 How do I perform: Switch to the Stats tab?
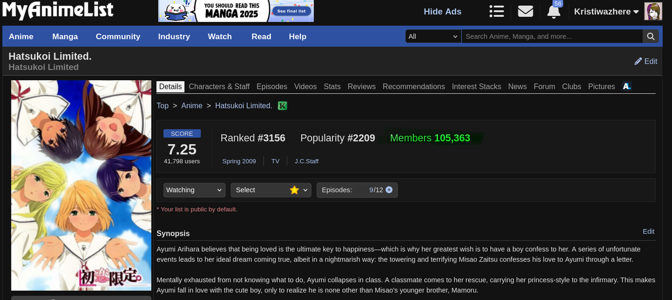[332, 87]
